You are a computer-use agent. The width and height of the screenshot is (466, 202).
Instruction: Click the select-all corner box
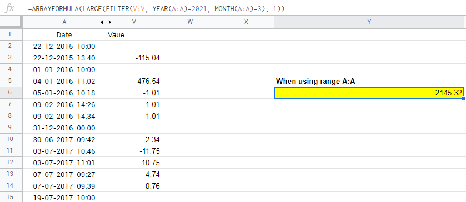point(11,22)
